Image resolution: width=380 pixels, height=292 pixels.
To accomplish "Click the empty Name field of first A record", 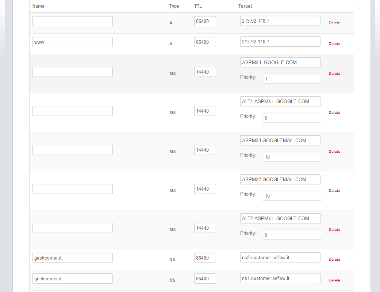I will tap(72, 21).
